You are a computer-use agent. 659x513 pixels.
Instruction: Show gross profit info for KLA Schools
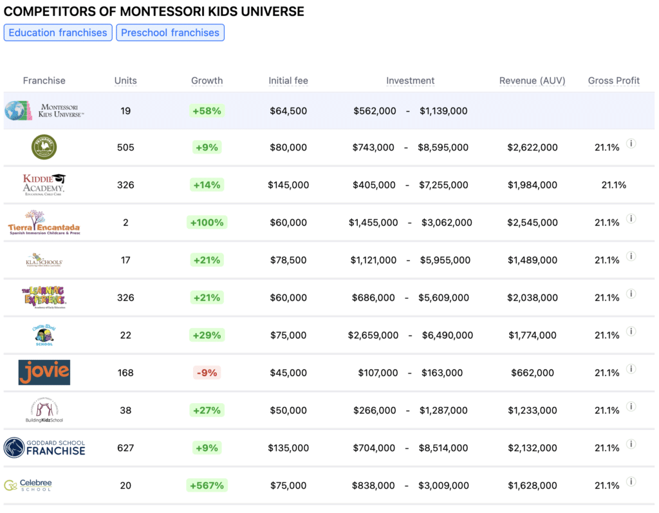coord(631,256)
